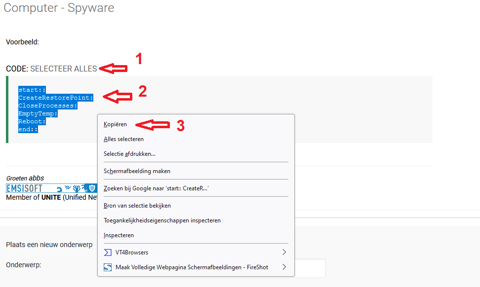Click inside the Onderwerp input field
The height and width of the screenshot is (287, 480).
click(310, 268)
